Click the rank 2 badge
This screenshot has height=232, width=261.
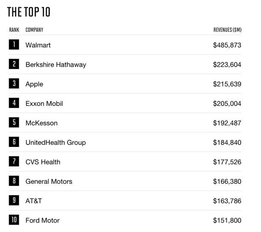tap(14, 65)
